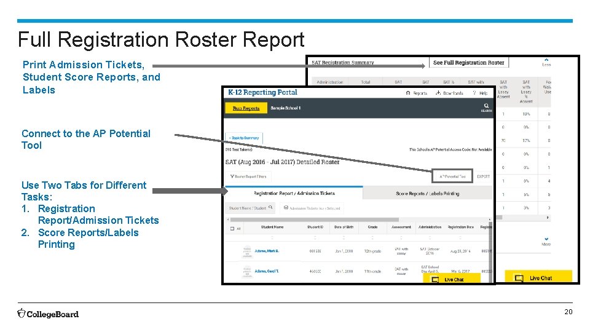590x332 pixels.
Task: Click the photo thumbnail beside Adams, Mark B.
Action: pos(247,251)
